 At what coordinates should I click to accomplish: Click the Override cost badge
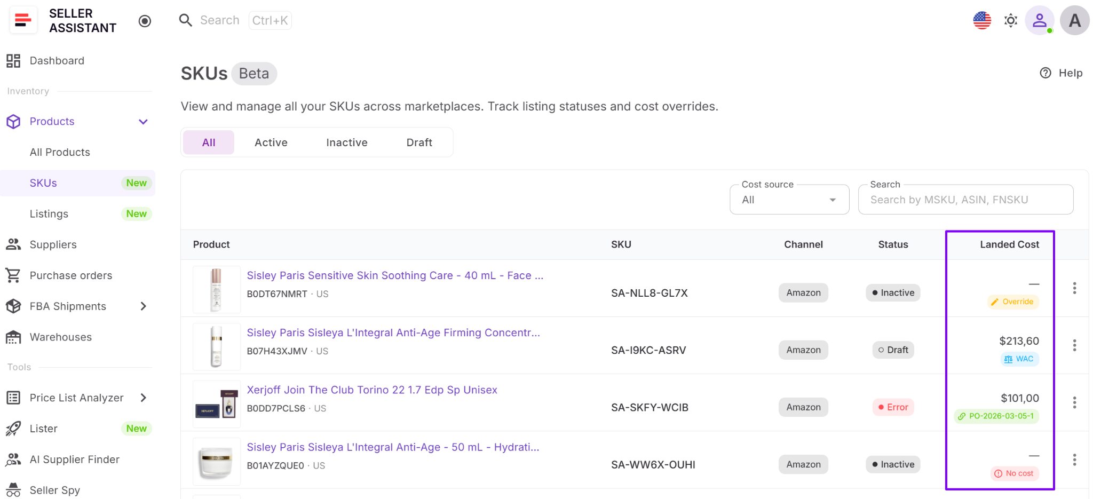click(1012, 302)
